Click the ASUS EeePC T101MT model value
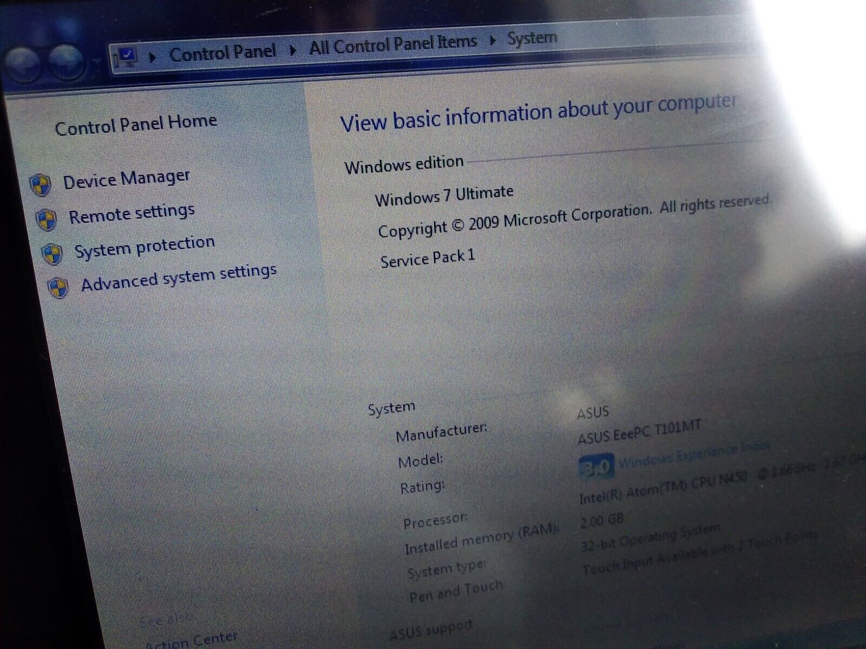 coord(639,432)
